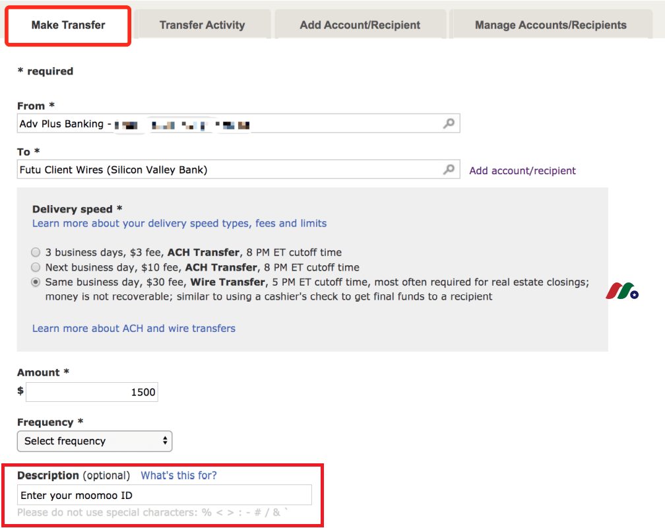665x528 pixels.
Task: Open Learn more about delivery speed types link
Action: pyautogui.click(x=179, y=223)
